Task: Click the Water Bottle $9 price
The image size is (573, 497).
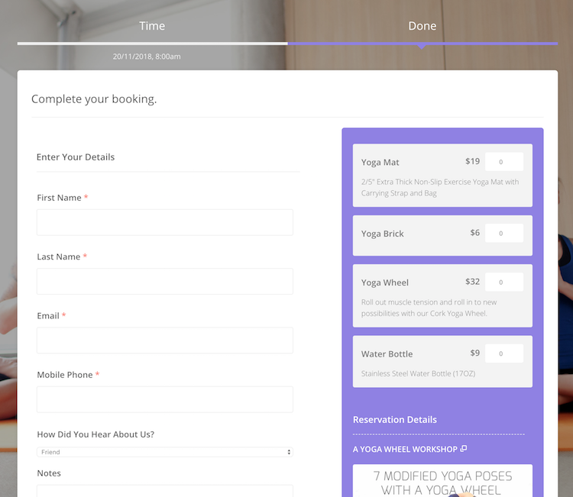Action: point(474,353)
